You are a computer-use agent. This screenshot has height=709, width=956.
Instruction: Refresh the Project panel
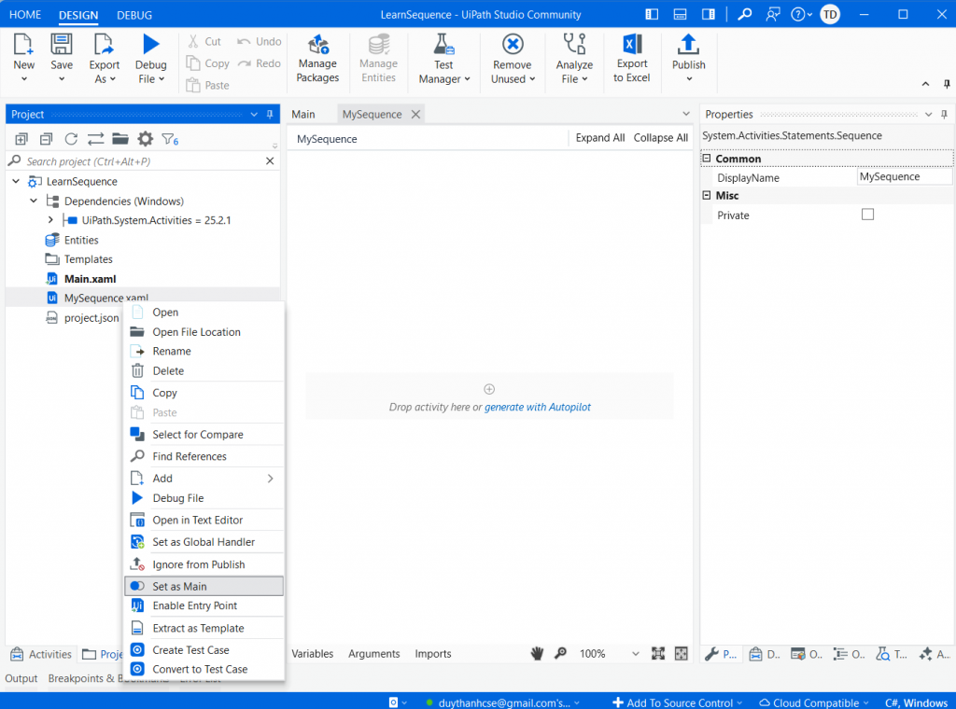(x=71, y=140)
